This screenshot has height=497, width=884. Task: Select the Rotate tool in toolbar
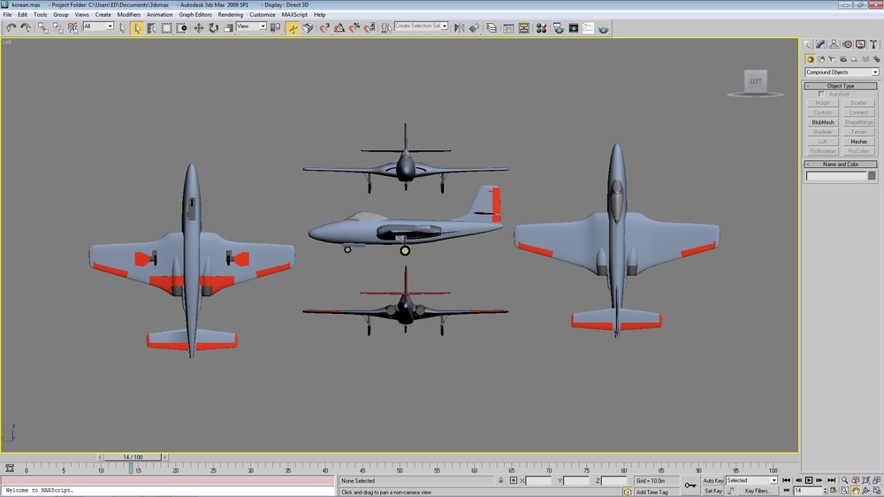(214, 27)
